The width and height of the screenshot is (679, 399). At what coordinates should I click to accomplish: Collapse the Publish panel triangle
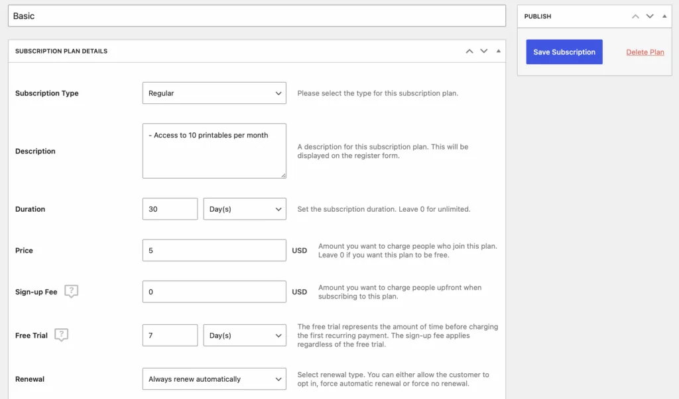[x=664, y=16]
